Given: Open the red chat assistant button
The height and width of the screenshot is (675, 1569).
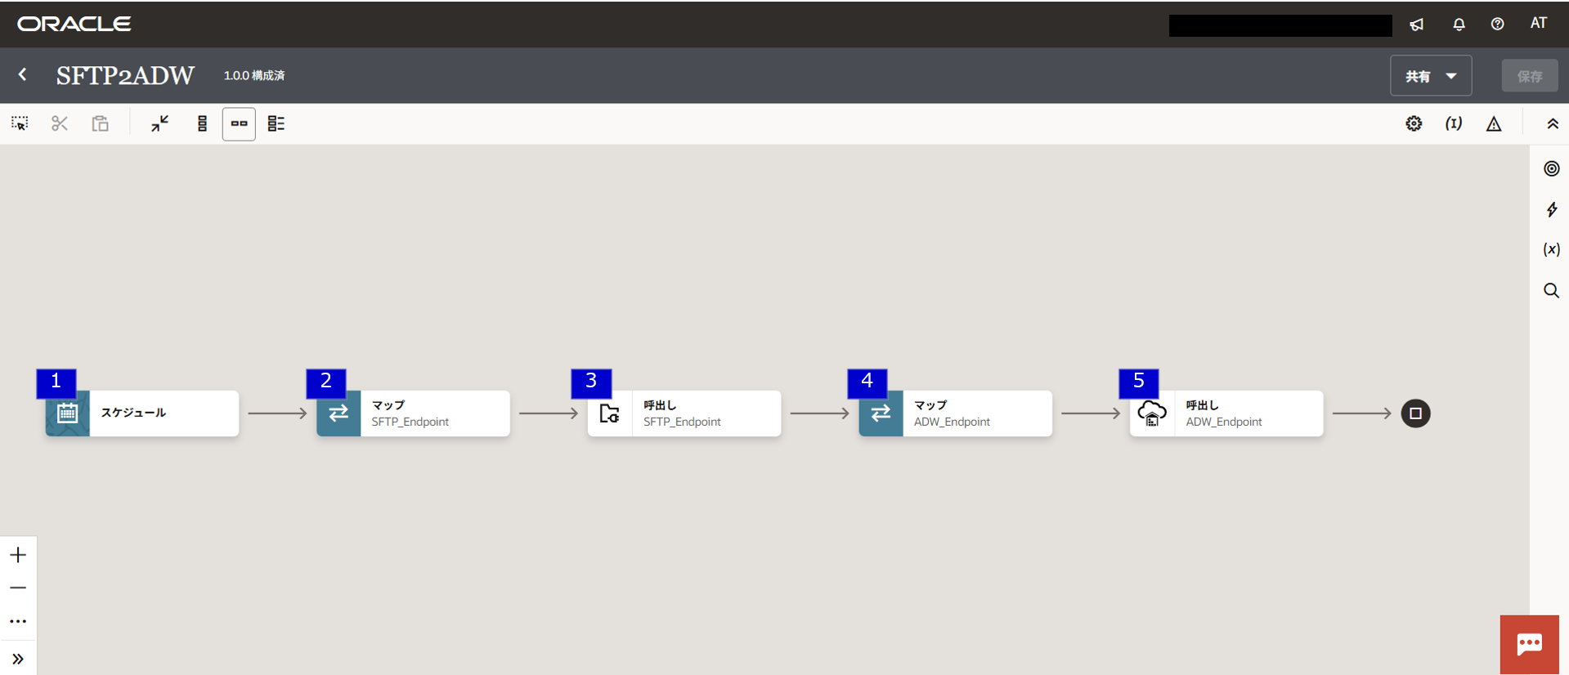Looking at the screenshot, I should [x=1529, y=644].
